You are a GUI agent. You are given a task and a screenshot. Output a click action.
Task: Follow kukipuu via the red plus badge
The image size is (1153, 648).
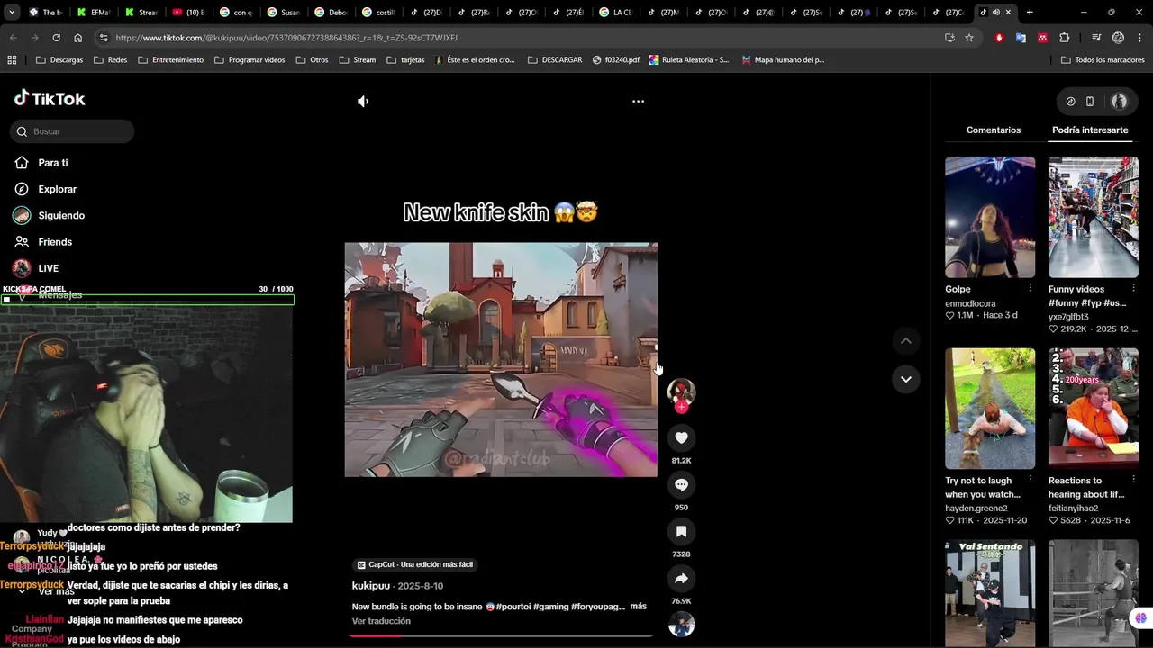pos(681,407)
